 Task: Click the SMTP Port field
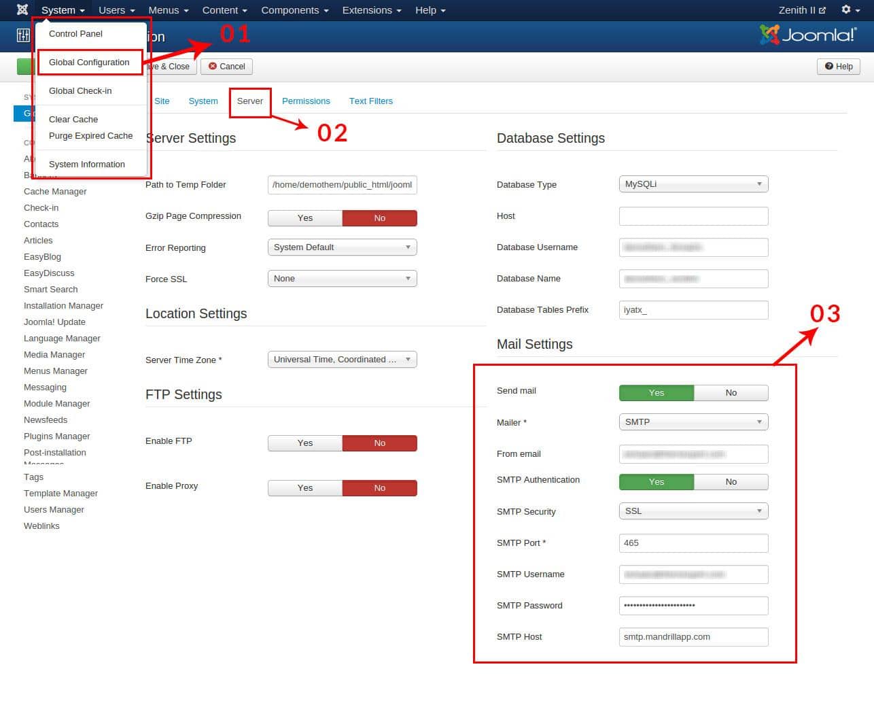coord(694,543)
